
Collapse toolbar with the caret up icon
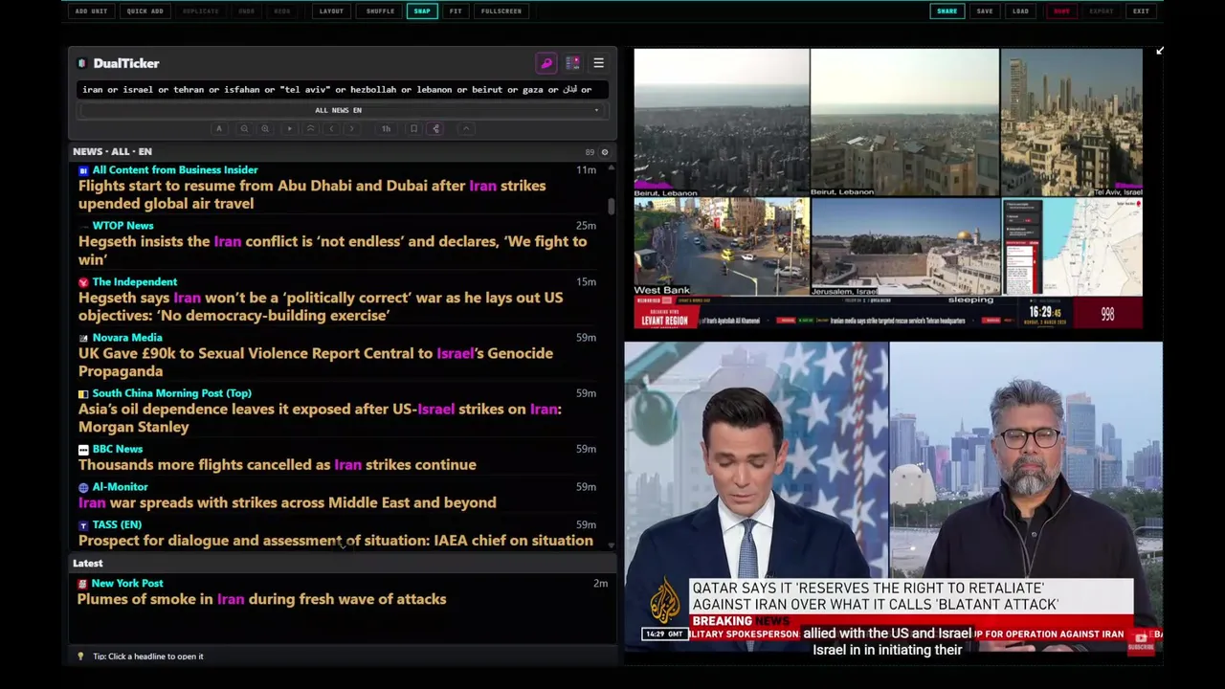pyautogui.click(x=466, y=129)
